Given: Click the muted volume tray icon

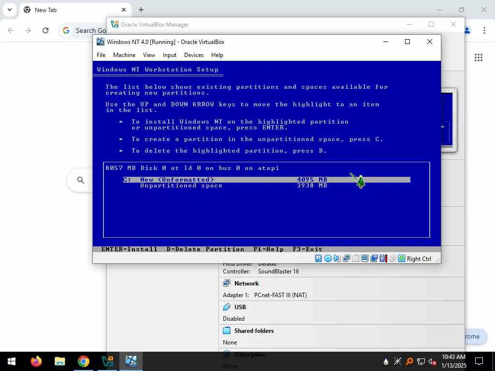Looking at the screenshot, I should click(432, 361).
